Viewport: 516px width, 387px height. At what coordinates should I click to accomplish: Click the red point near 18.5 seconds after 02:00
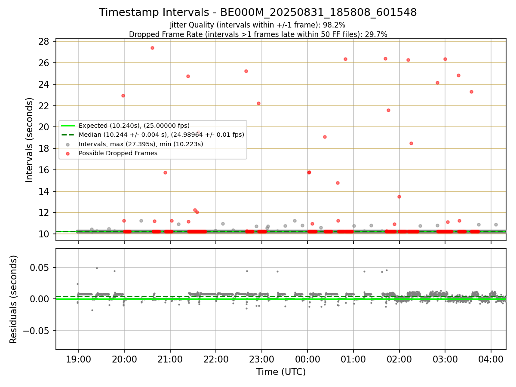[x=411, y=143]
